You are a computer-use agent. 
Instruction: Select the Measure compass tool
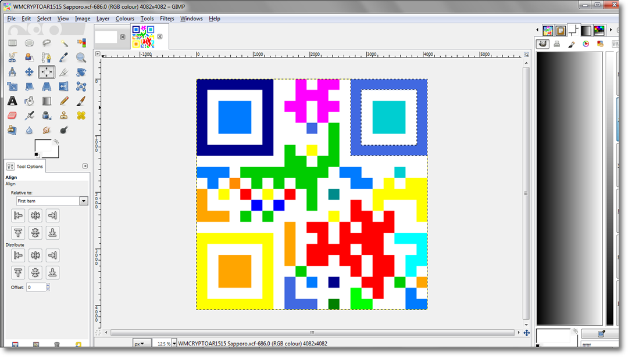[12, 72]
